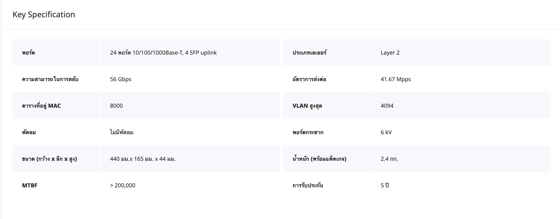560x219 pixels.
Task: Click the 5 ปี warranty value
Action: [x=384, y=185]
